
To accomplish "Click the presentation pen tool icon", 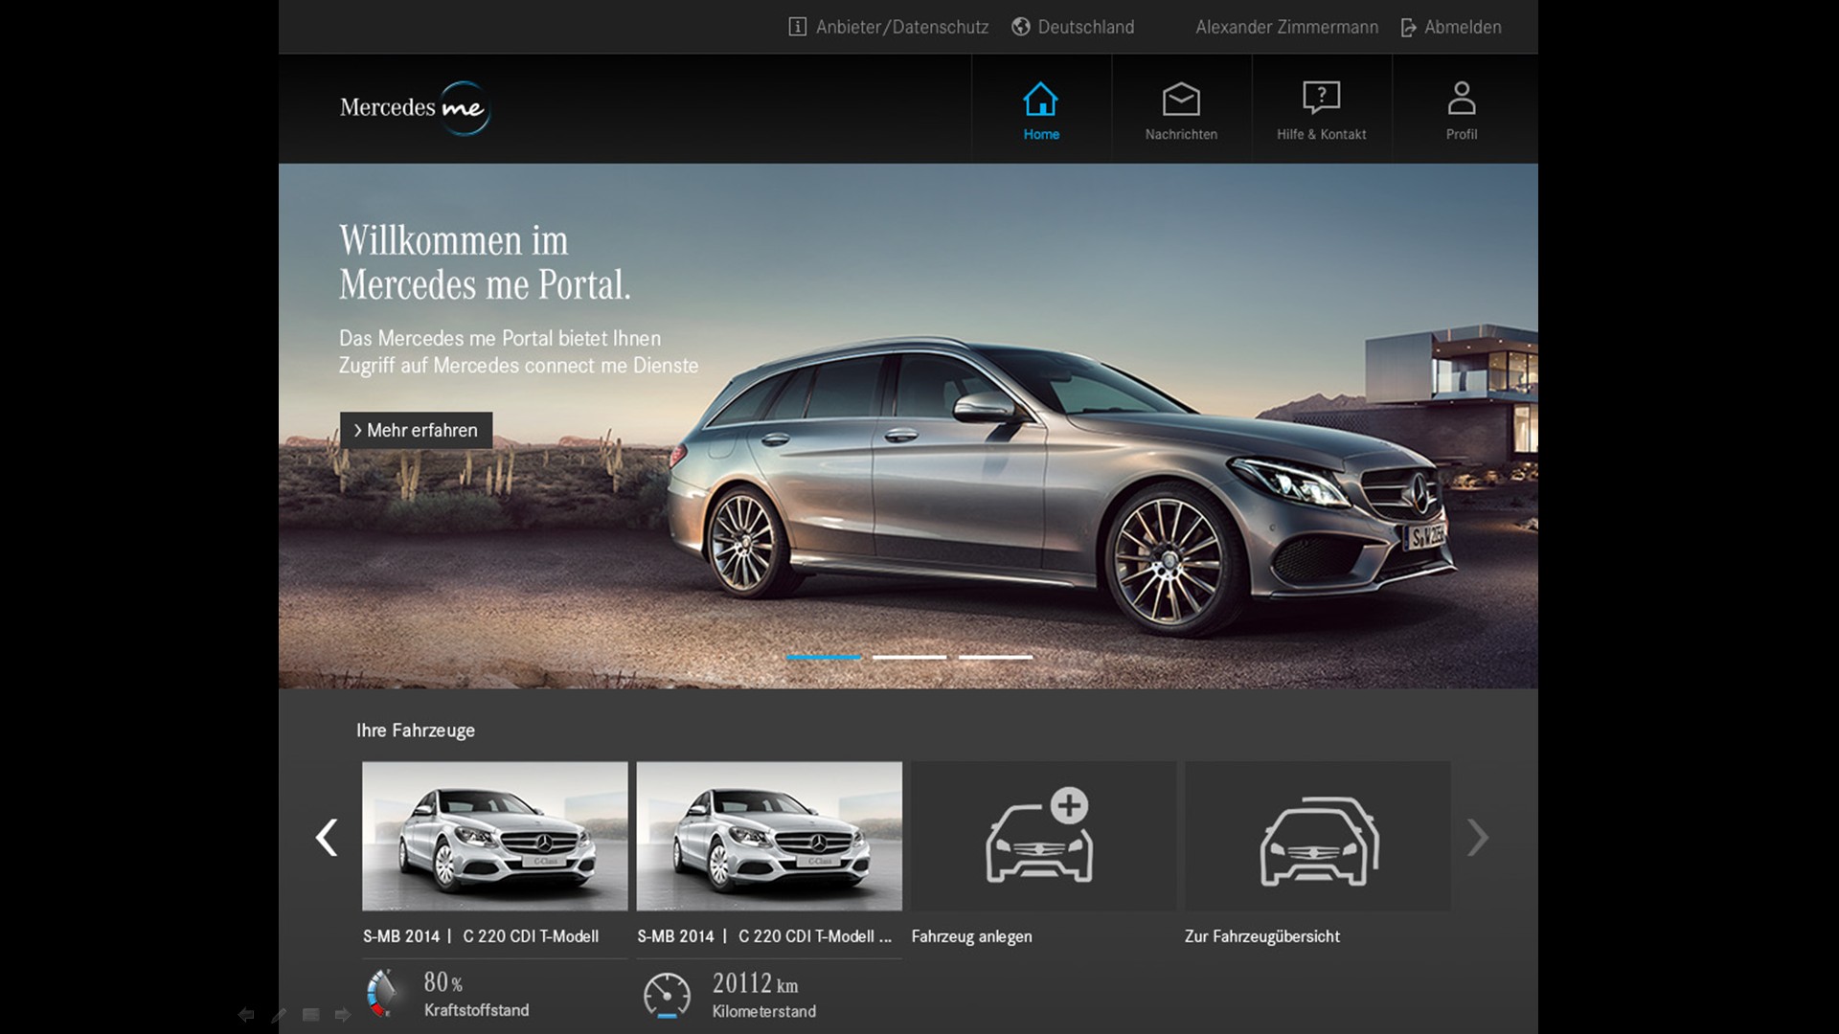I will click(x=279, y=1016).
